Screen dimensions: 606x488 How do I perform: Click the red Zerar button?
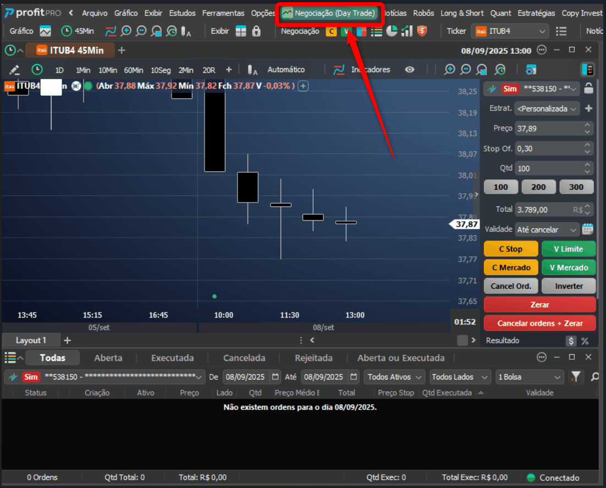tap(539, 304)
